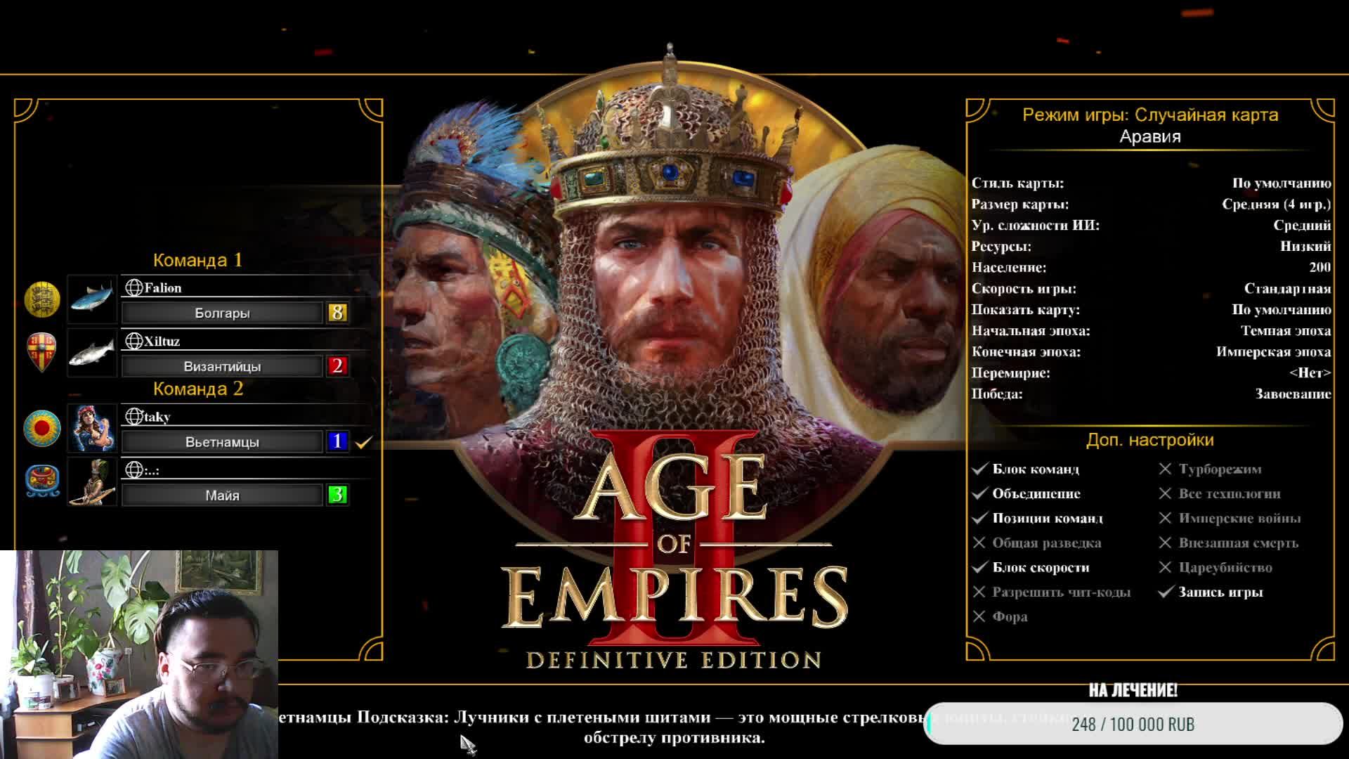
Task: Toggle the Запись игры checkbox
Action: [1165, 592]
